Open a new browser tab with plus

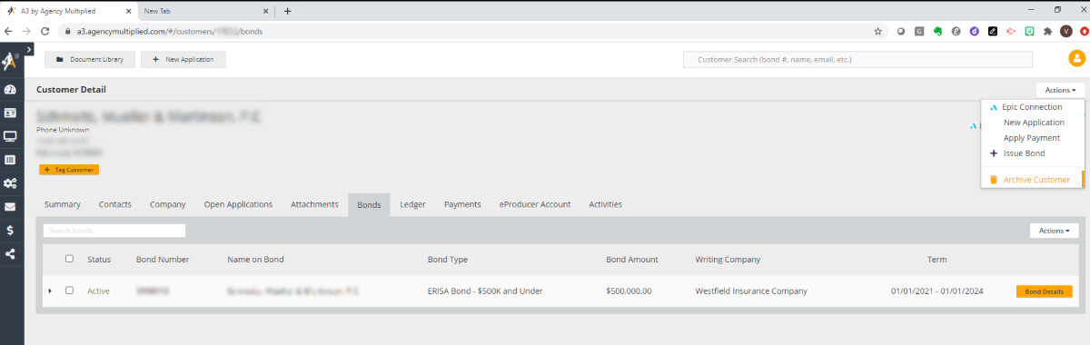tap(288, 11)
